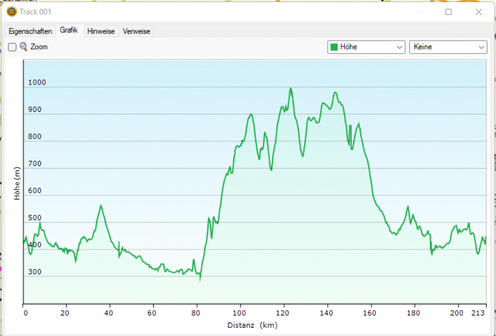Click the green Höhe color swatch
Viewport: 496px width, 336px height.
coord(334,47)
